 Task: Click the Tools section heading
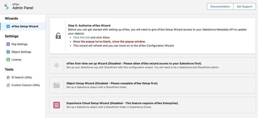(9, 69)
